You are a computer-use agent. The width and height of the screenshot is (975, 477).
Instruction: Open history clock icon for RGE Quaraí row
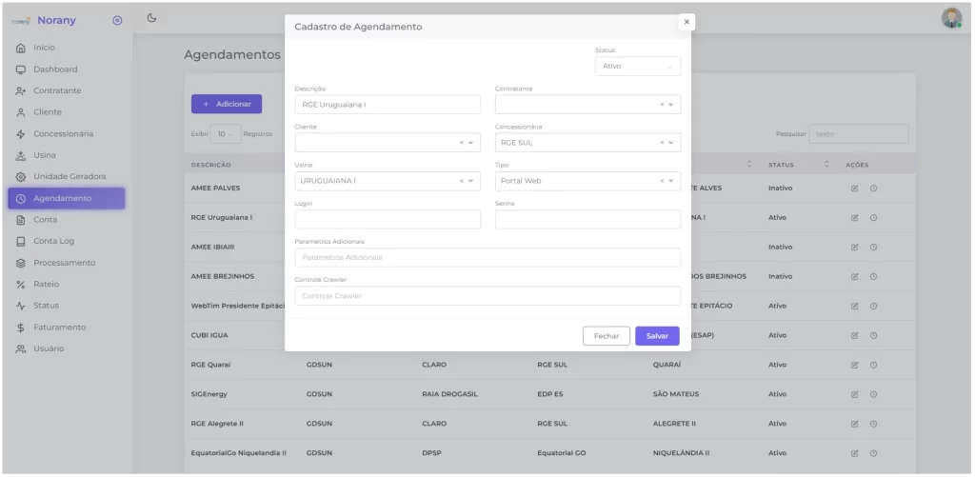[x=873, y=365]
